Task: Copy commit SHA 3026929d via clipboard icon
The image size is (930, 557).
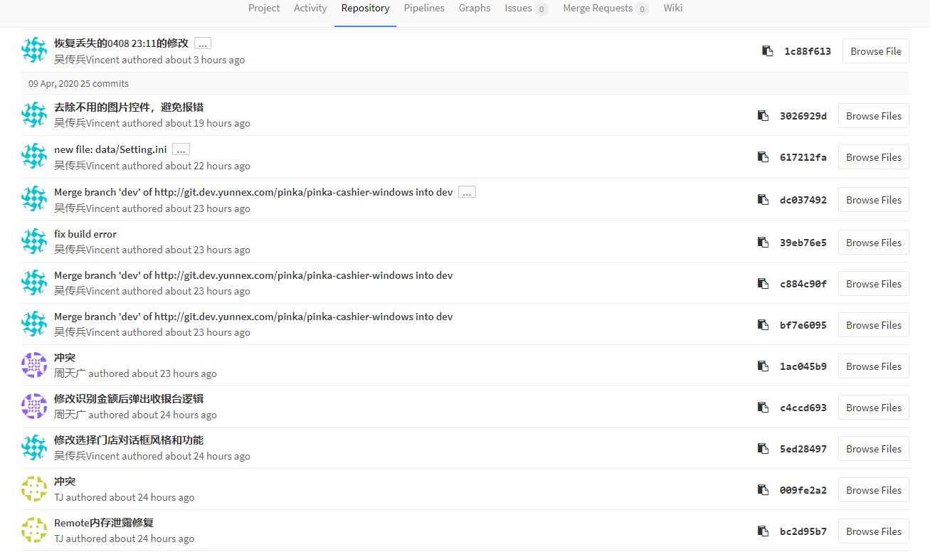Action: pyautogui.click(x=763, y=116)
